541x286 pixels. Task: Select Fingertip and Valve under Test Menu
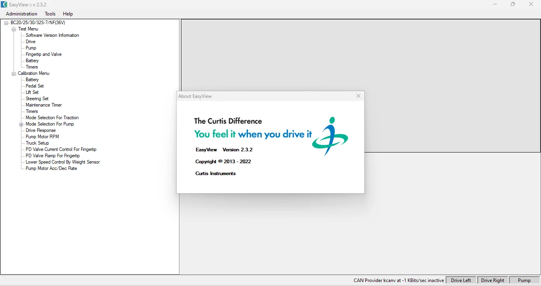(x=44, y=54)
